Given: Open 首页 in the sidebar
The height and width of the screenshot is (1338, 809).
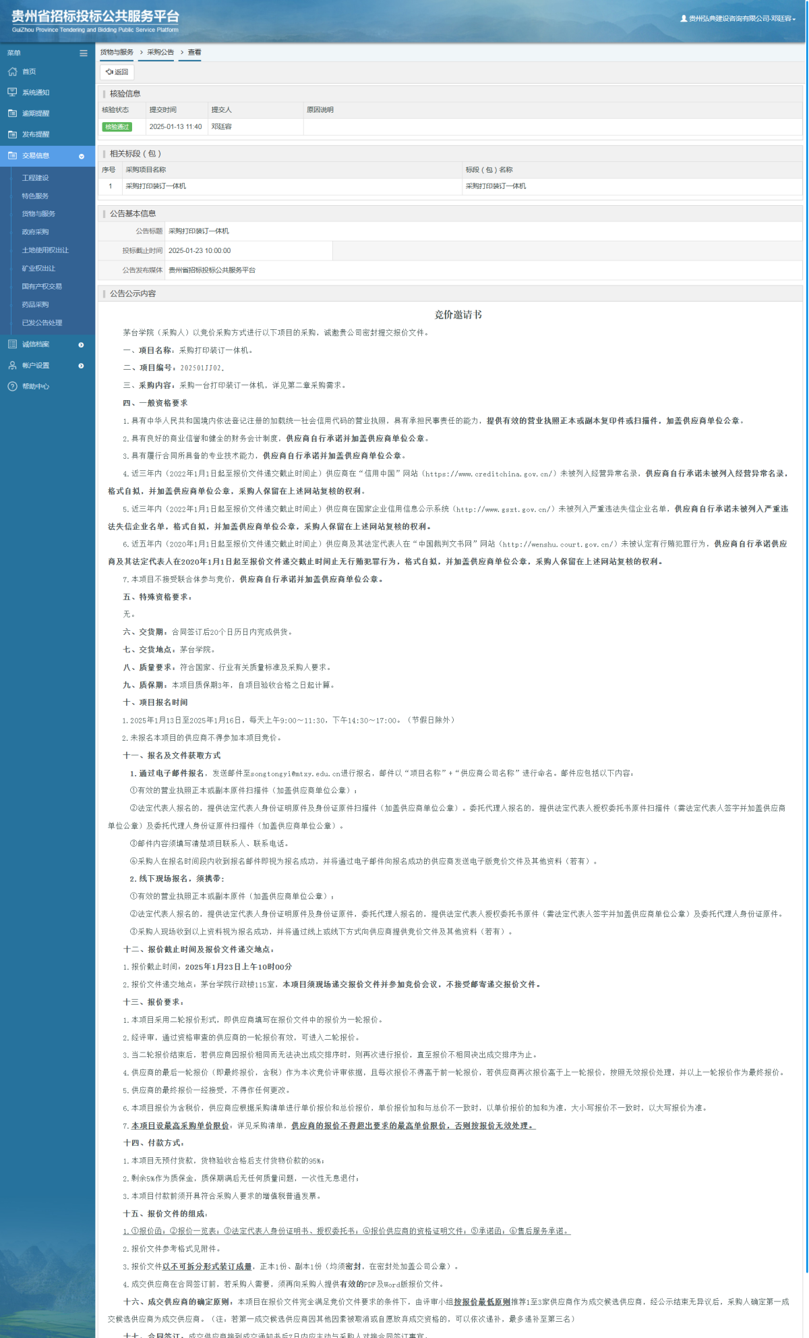Looking at the screenshot, I should pos(29,72).
